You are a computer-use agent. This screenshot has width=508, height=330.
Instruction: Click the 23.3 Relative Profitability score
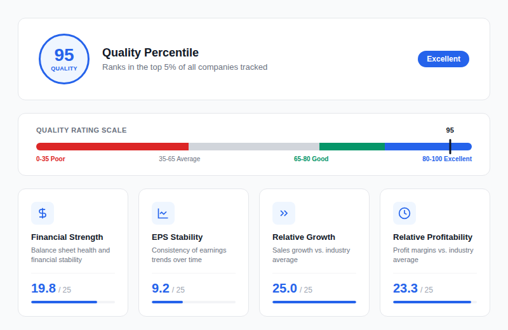[405, 288]
